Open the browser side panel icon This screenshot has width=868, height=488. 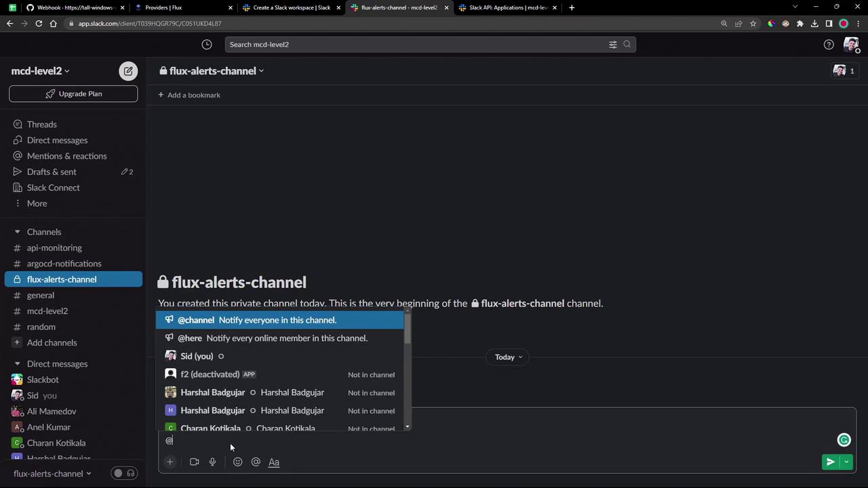pos(829,24)
